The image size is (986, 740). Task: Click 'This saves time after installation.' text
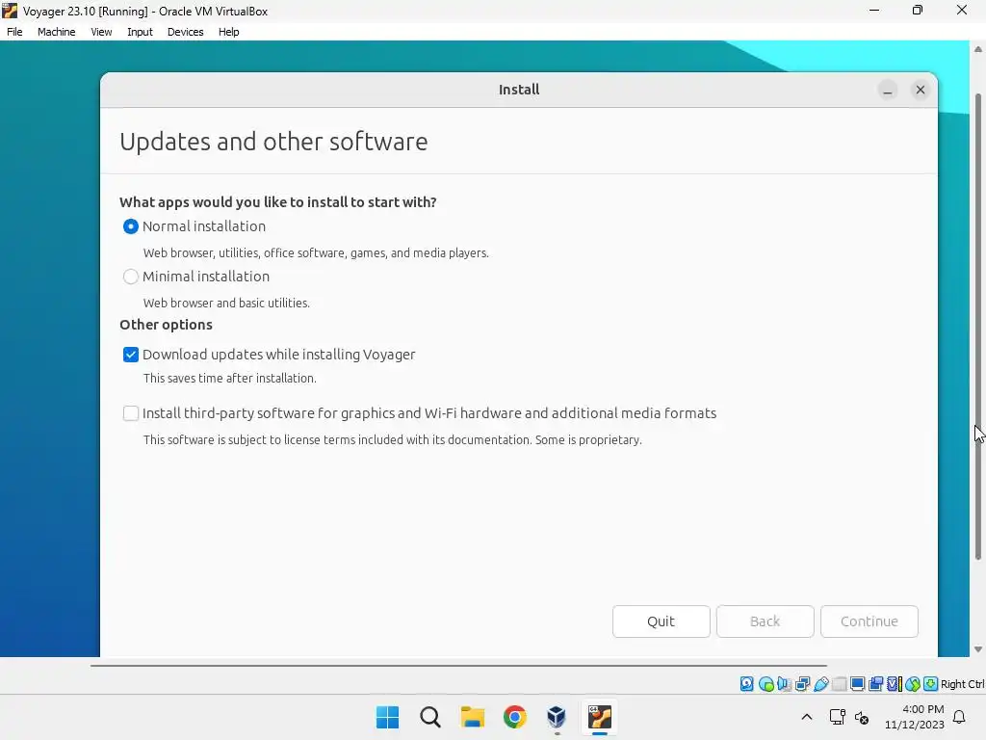[x=229, y=378]
